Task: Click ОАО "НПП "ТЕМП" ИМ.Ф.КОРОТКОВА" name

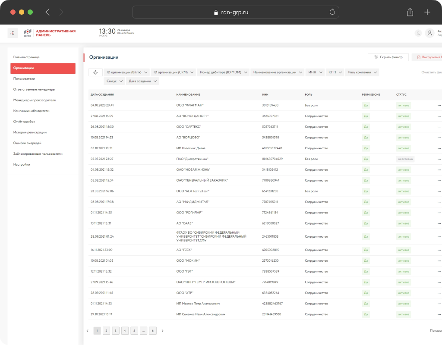Action: (x=206, y=282)
